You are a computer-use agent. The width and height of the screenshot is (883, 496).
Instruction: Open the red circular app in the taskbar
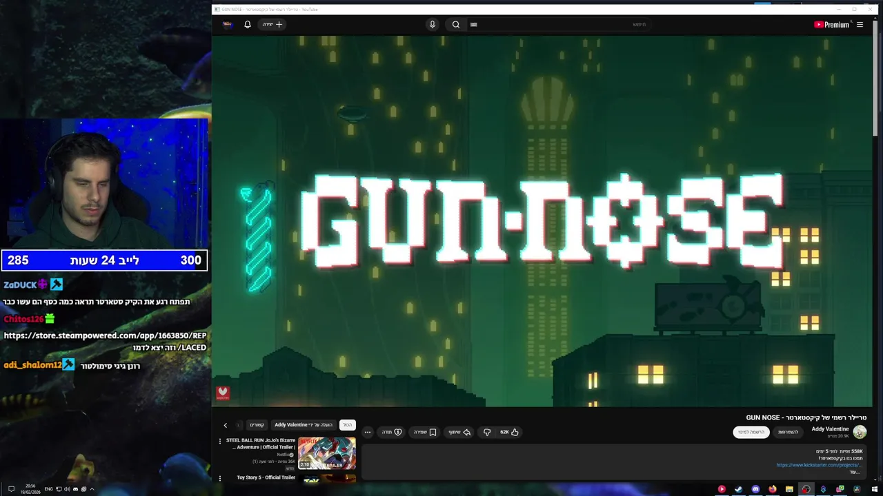(x=806, y=489)
